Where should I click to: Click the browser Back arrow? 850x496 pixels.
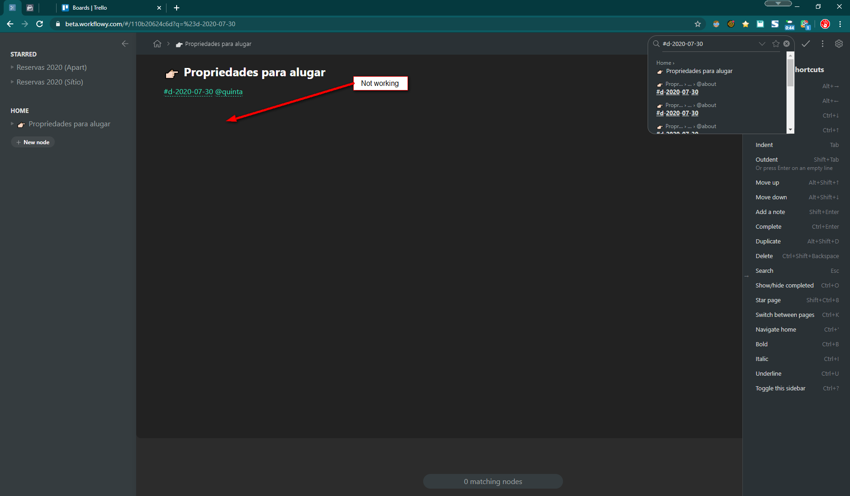pos(10,24)
